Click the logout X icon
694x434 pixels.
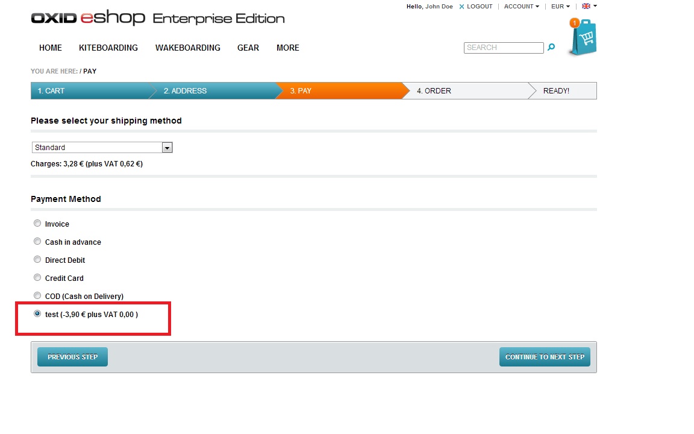coord(461,7)
